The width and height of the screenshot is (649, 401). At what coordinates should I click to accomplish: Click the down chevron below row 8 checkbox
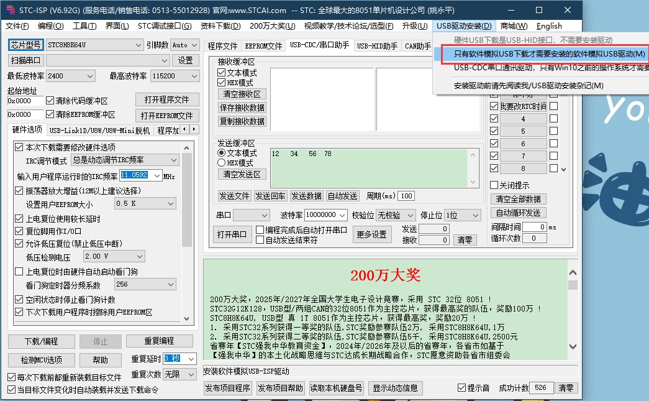coord(563,170)
